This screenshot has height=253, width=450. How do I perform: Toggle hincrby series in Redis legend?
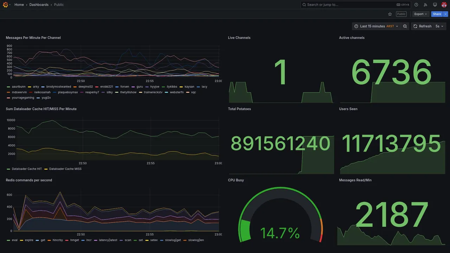tap(58, 240)
